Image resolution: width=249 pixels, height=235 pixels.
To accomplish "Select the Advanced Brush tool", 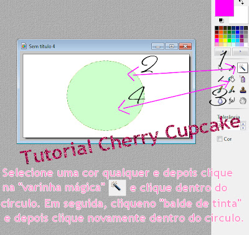I will click(x=232, y=90).
